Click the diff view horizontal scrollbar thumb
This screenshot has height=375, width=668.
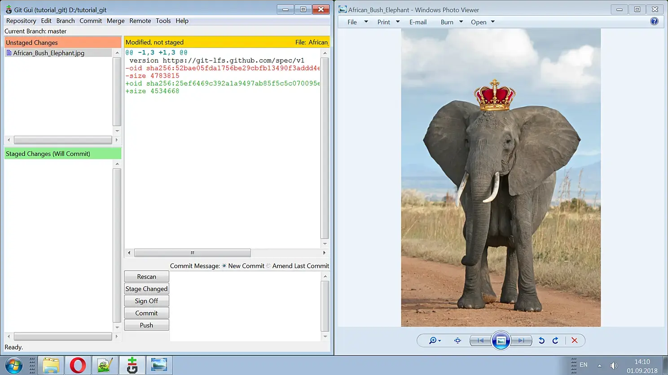(193, 253)
